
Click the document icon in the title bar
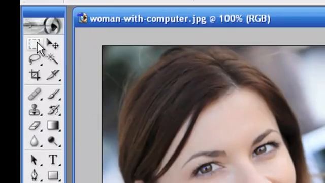pyautogui.click(x=82, y=18)
